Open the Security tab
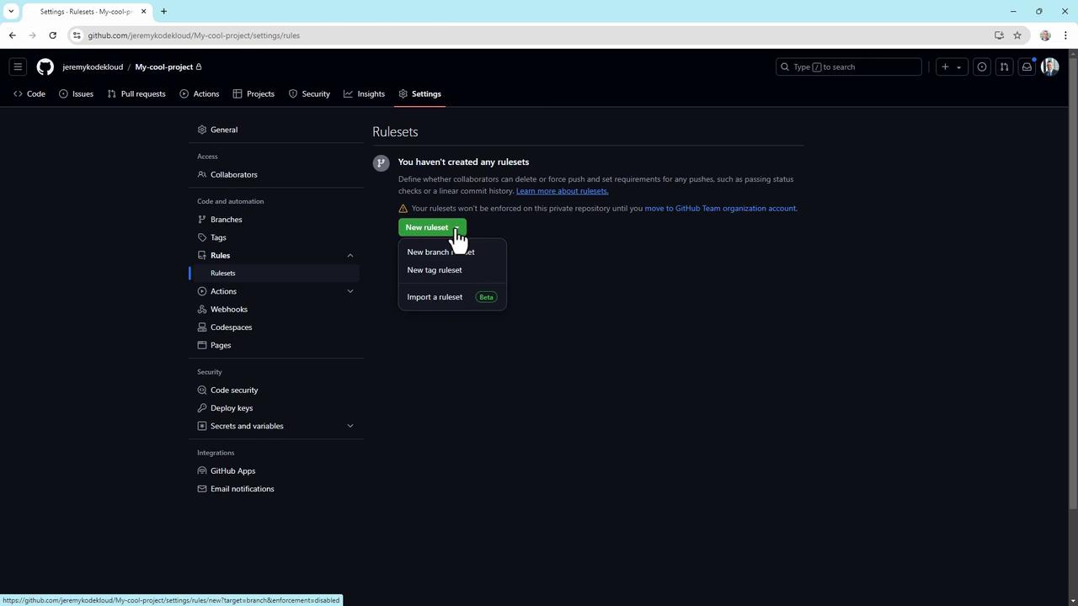The height and width of the screenshot is (606, 1078). pyautogui.click(x=309, y=94)
